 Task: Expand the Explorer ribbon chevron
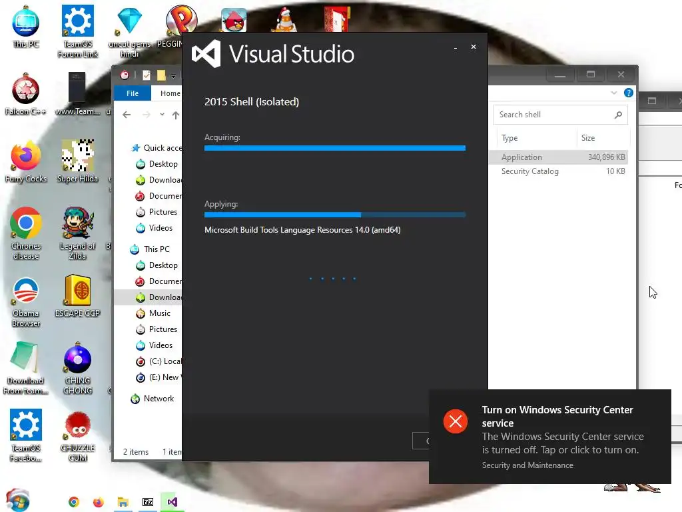coord(613,93)
